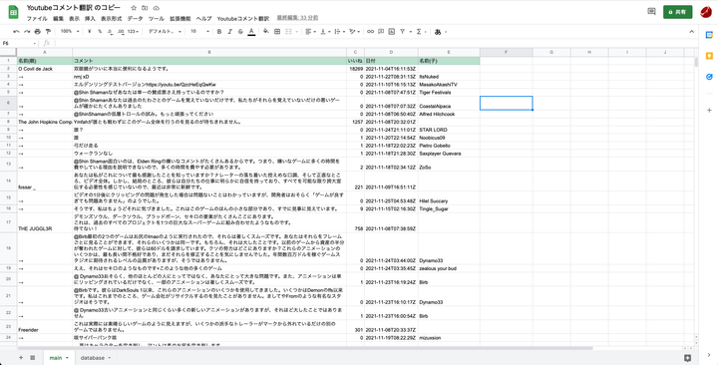
Task: Open the ツール menu
Action: point(157,19)
